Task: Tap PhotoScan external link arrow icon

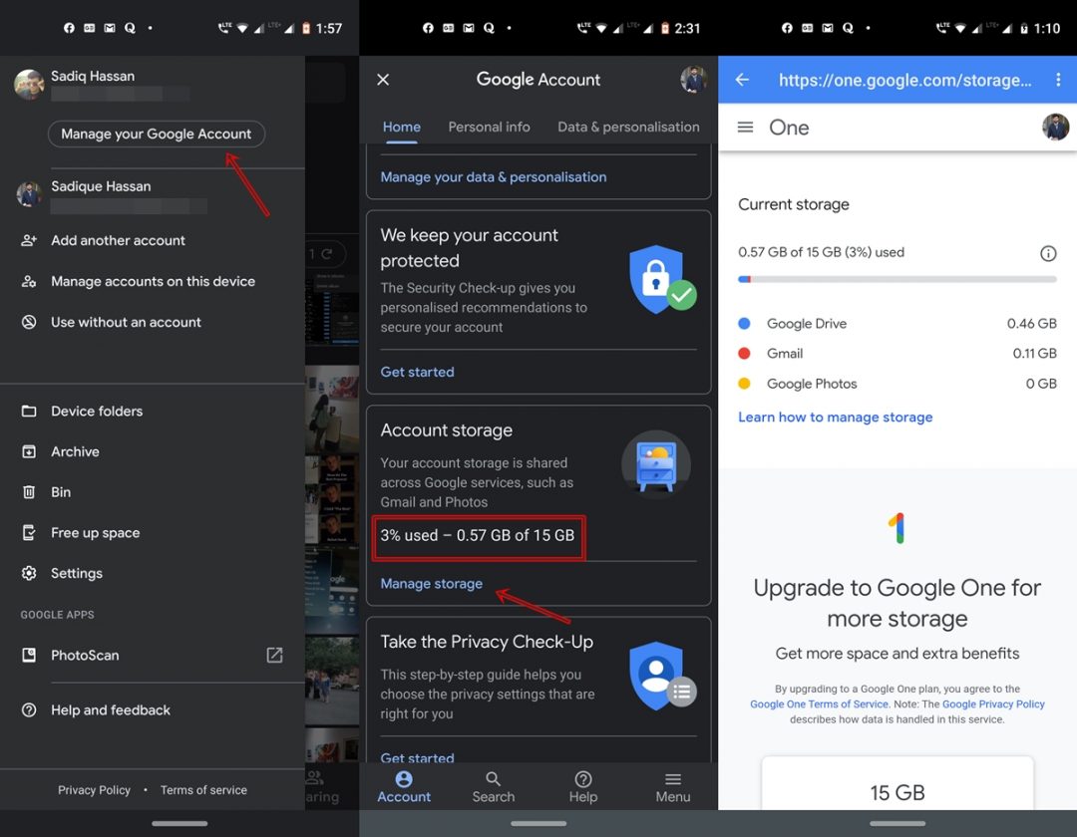Action: point(274,656)
